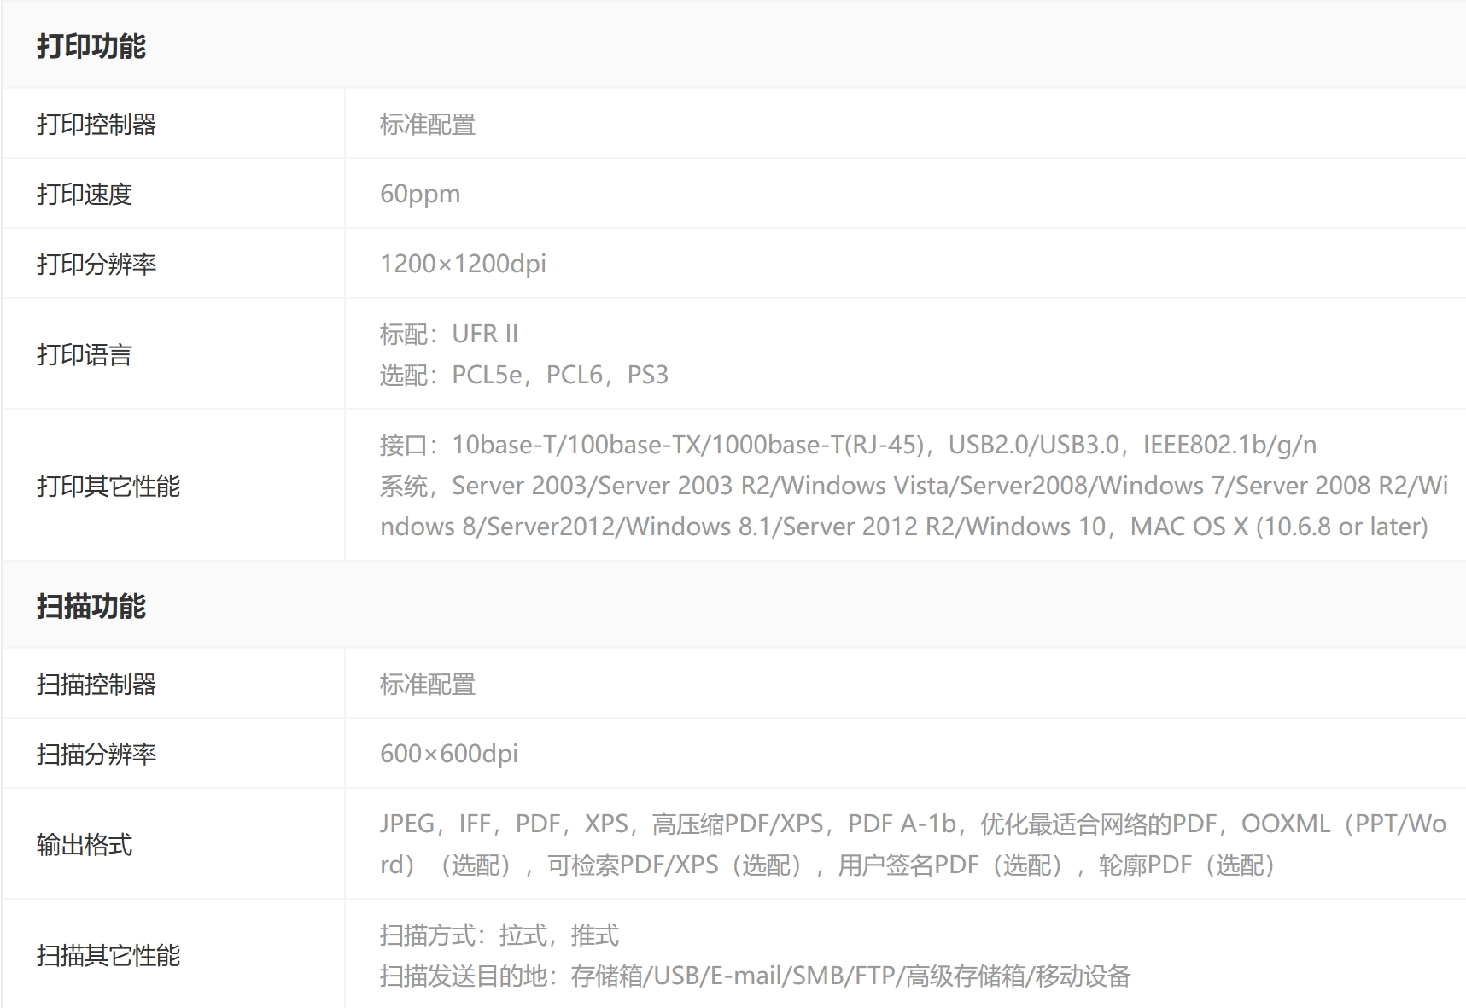Select the 接口 line listing 10base-T and USB
The height and width of the screenshot is (1008, 1466).
(848, 445)
